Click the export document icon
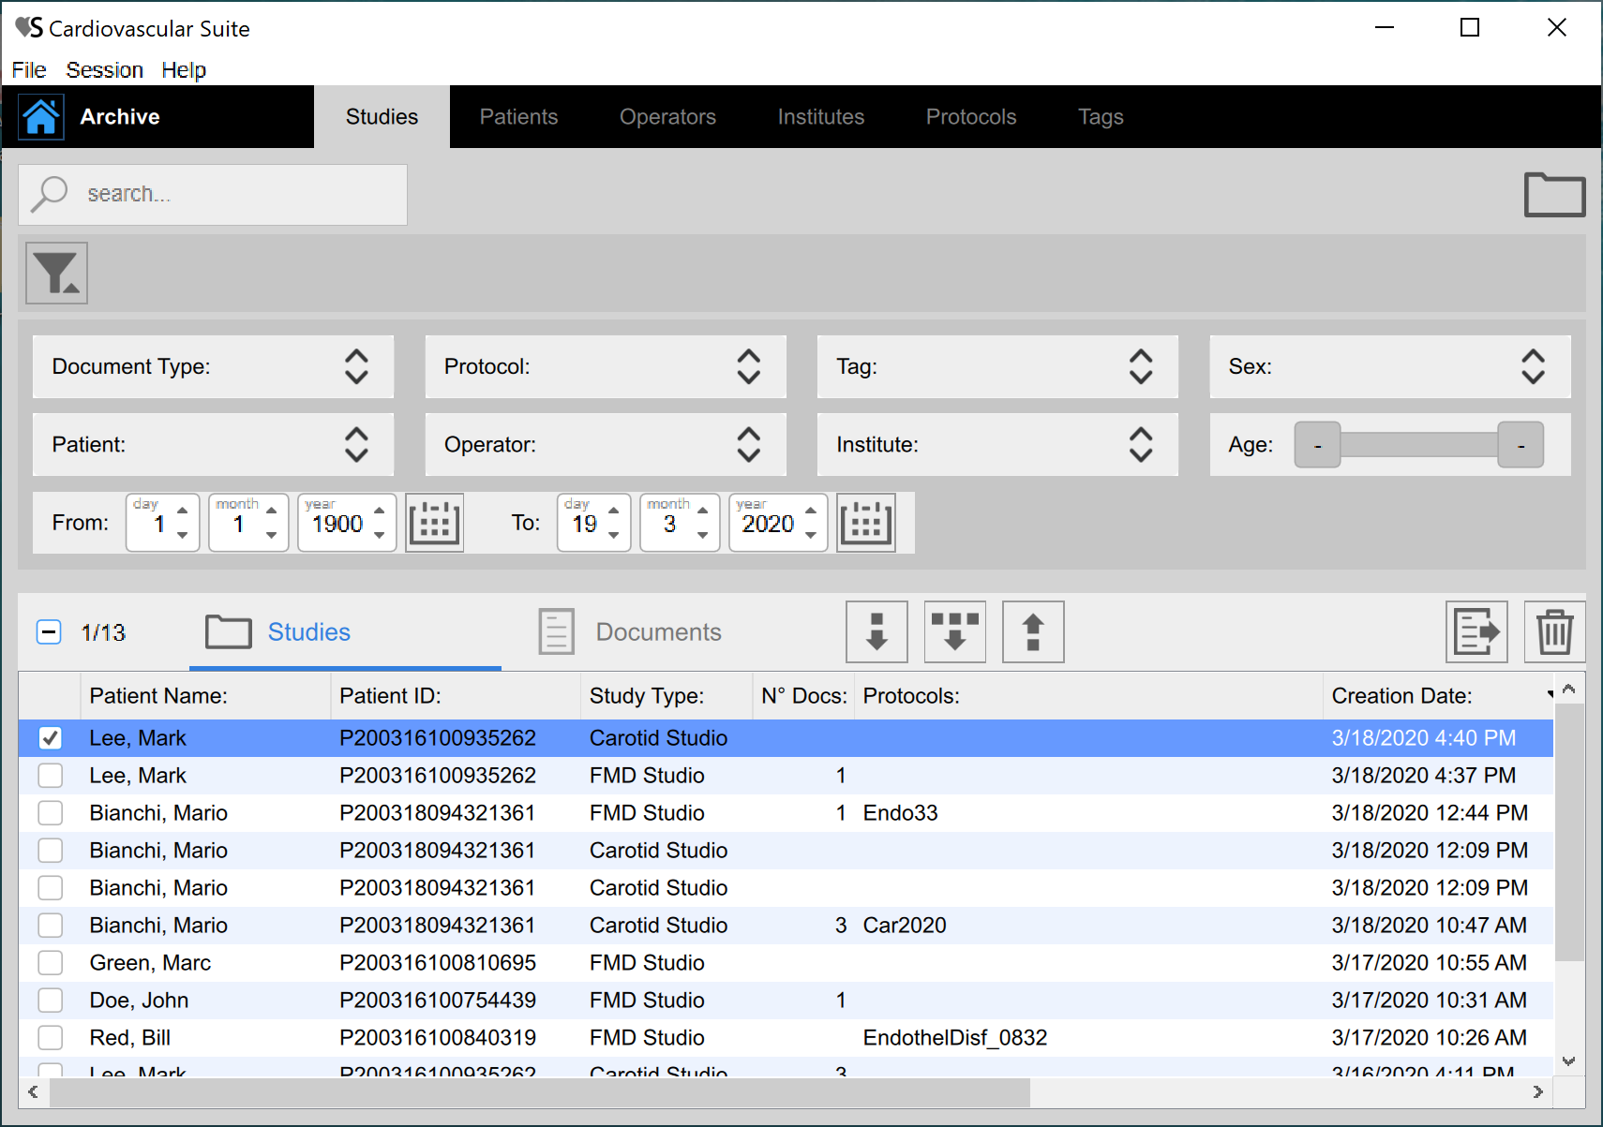This screenshot has height=1127, width=1603. click(1476, 632)
